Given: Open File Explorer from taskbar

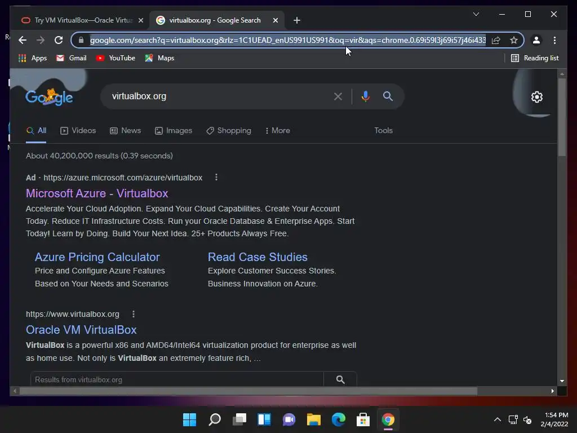Looking at the screenshot, I should point(313,419).
